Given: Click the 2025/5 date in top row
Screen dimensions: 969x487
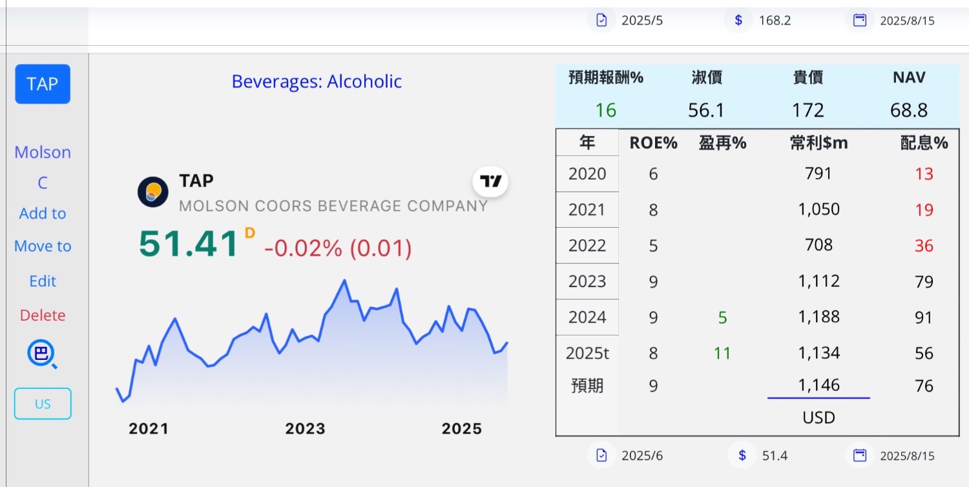Looking at the screenshot, I should 642,21.
